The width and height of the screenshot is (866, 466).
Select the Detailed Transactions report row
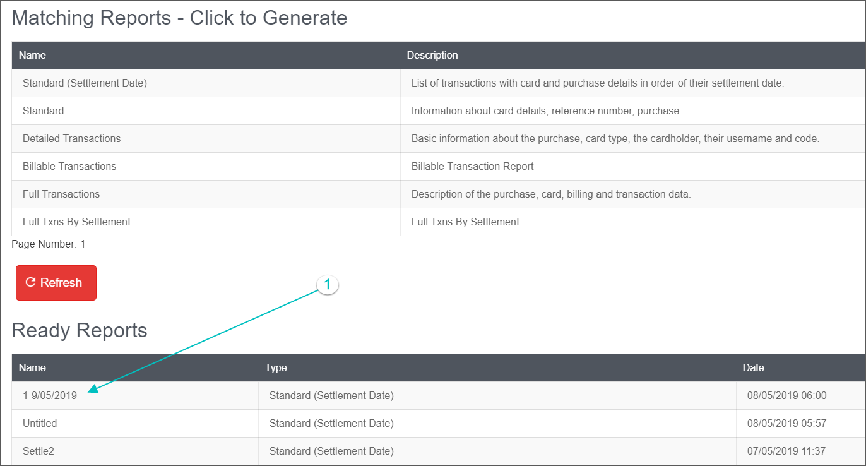click(71, 138)
